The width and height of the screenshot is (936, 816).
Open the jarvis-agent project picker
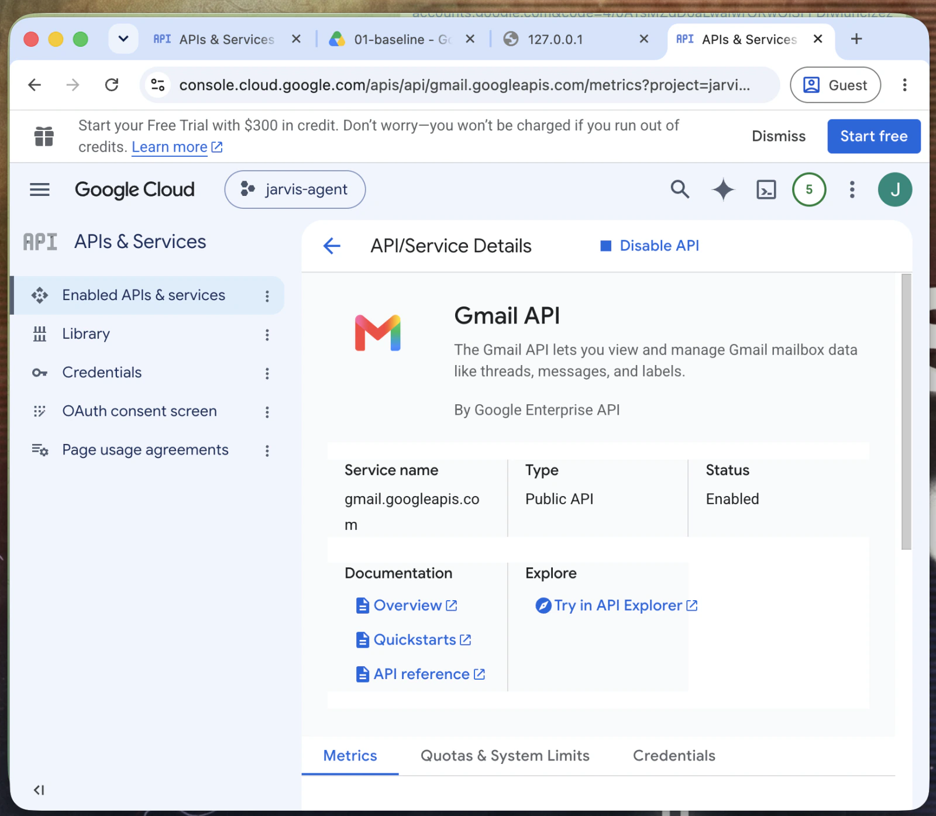(x=295, y=190)
